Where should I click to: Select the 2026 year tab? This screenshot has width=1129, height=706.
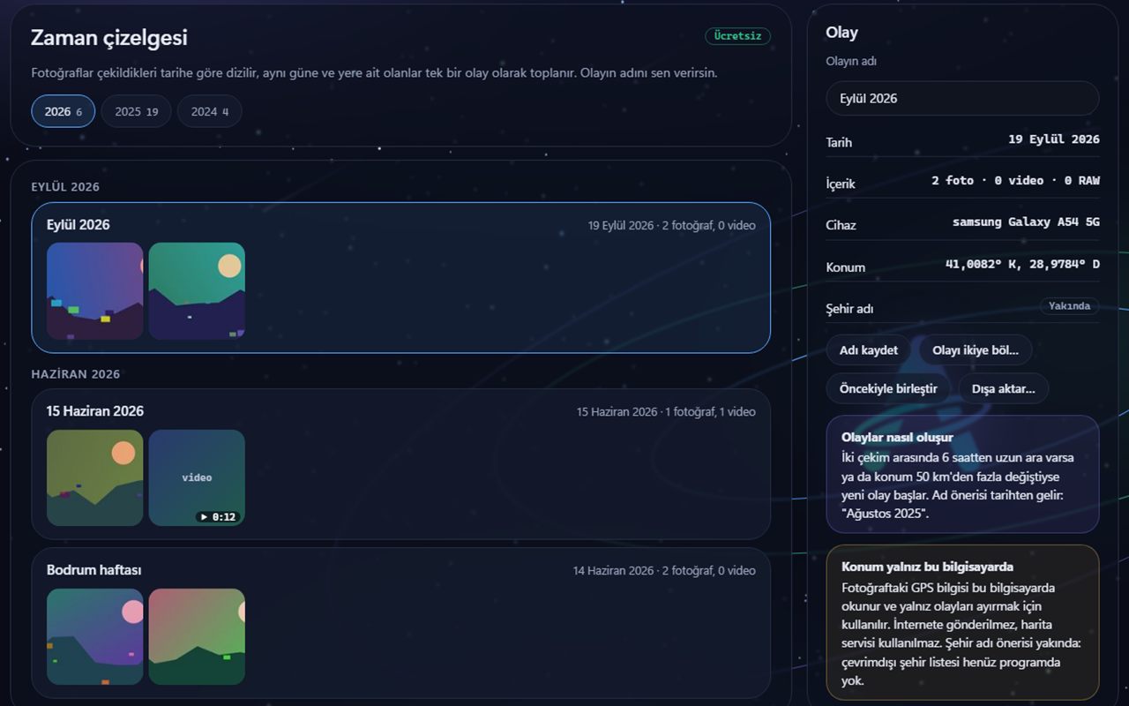click(64, 111)
